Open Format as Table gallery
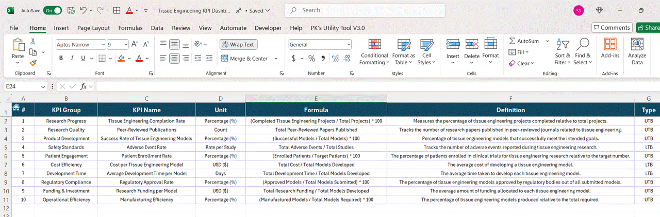This screenshot has height=217, width=660. (x=403, y=52)
